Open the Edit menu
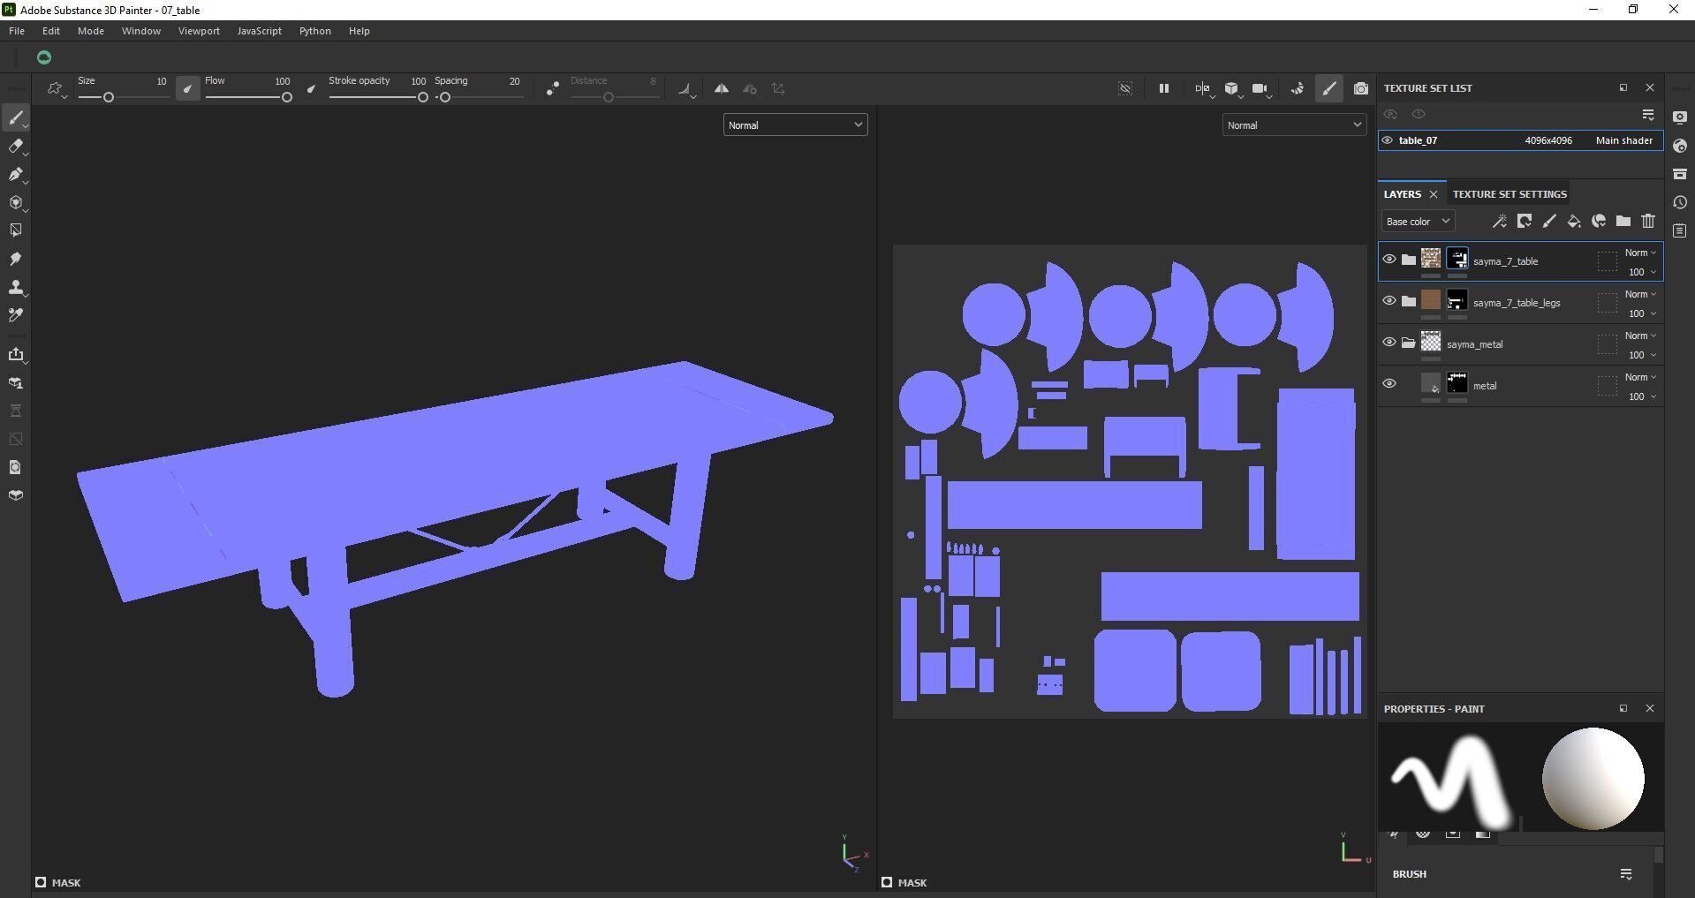1695x898 pixels. tap(51, 31)
